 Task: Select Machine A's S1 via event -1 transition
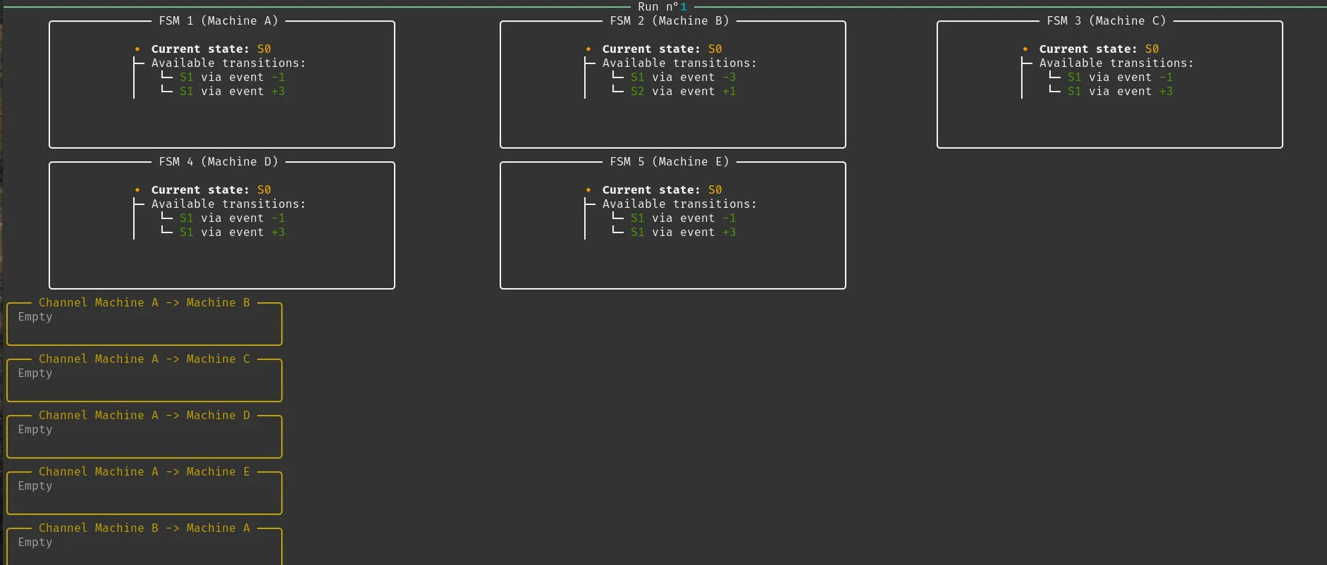(x=232, y=77)
